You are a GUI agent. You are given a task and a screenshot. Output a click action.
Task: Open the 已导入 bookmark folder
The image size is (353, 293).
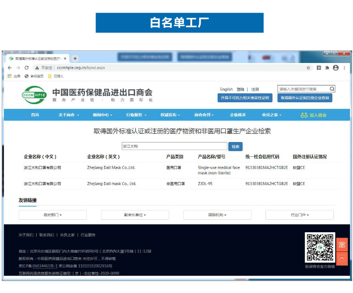pos(56,76)
